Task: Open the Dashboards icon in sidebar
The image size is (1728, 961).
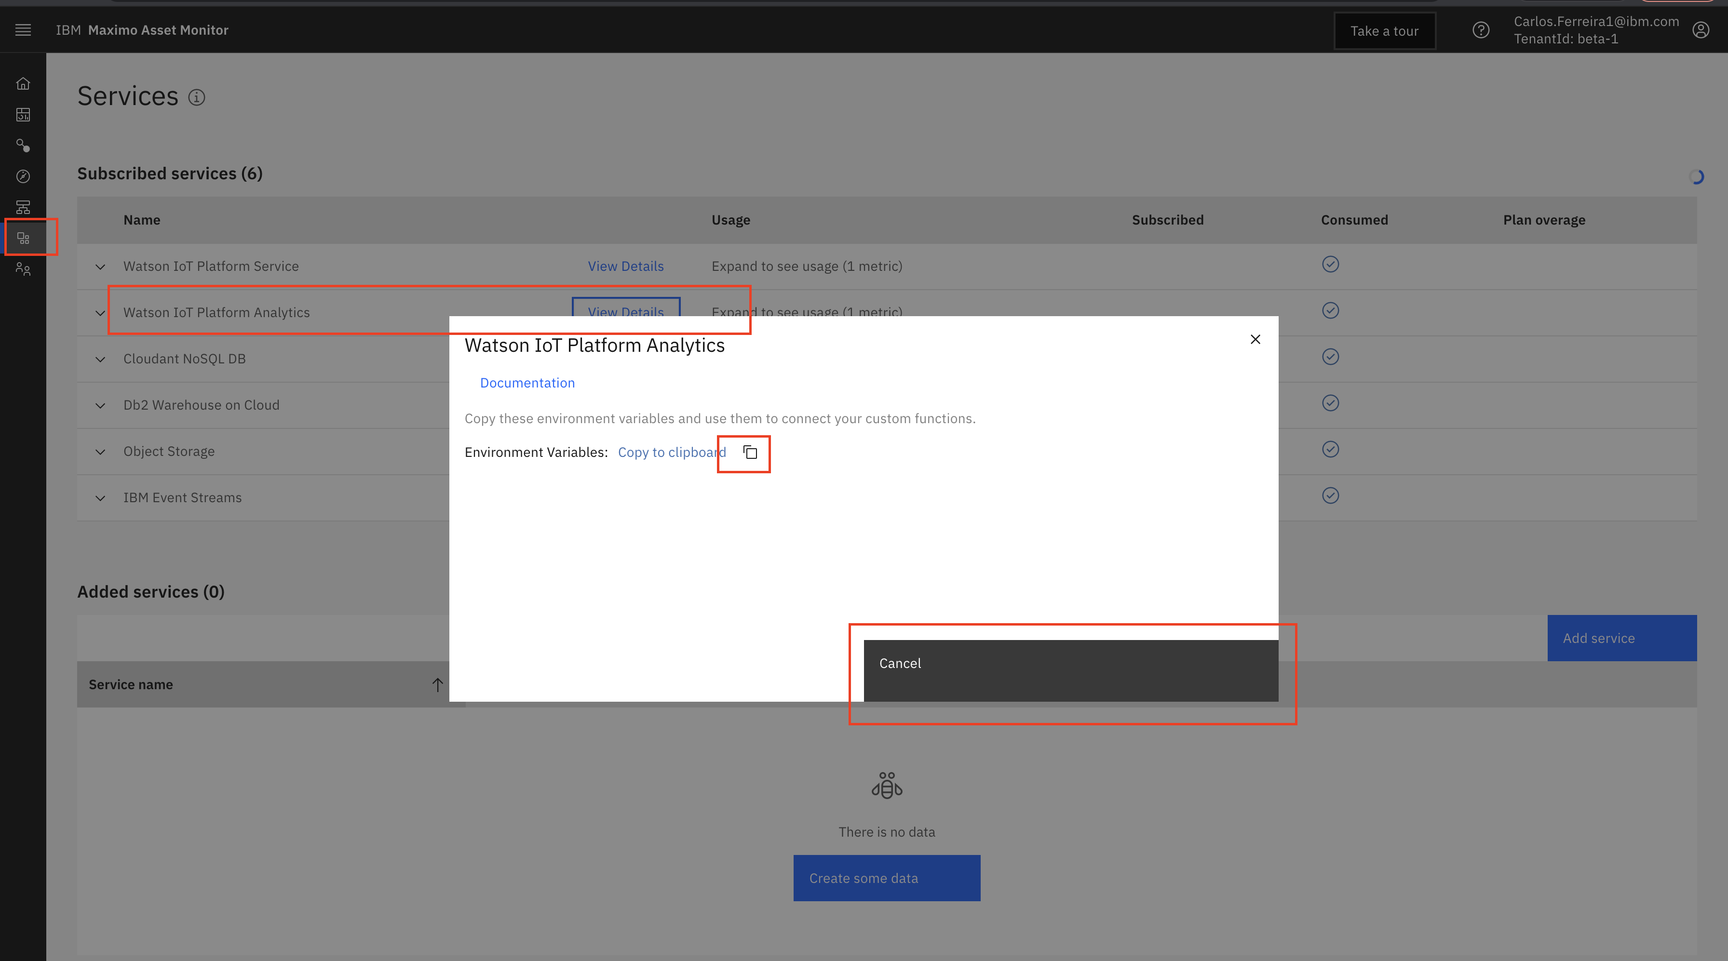Action: (23, 115)
